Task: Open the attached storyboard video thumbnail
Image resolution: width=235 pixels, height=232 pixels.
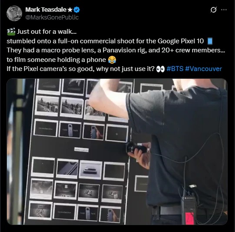Action: [117, 151]
